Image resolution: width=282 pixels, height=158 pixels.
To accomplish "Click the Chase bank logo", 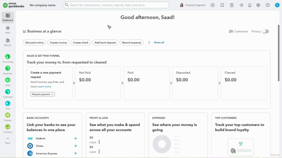I will 30,146.
